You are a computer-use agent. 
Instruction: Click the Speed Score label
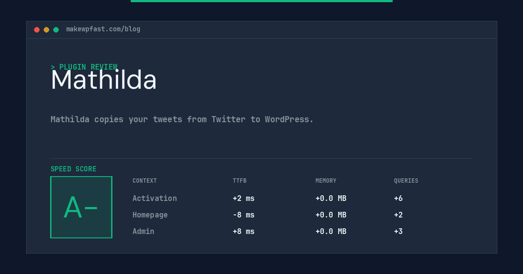point(74,169)
